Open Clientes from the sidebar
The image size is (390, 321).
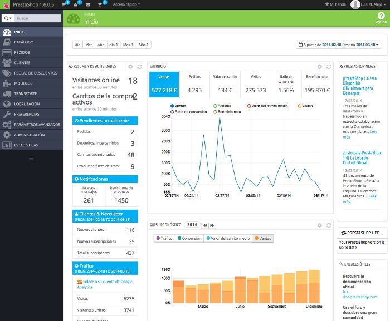tap(31, 63)
